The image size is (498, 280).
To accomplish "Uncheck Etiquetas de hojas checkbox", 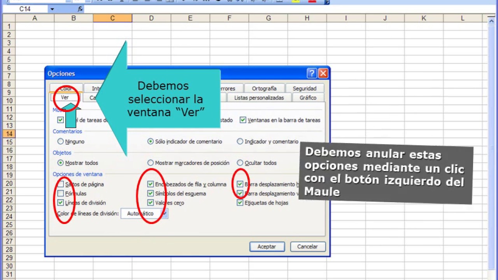I will pos(240,203).
